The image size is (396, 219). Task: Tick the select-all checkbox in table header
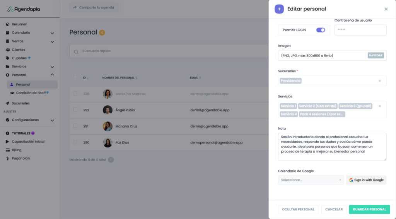75,77
